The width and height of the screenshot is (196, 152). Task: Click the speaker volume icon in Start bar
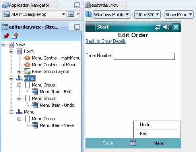point(166,27)
